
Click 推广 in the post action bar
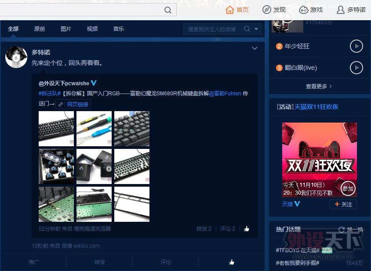[33, 262]
